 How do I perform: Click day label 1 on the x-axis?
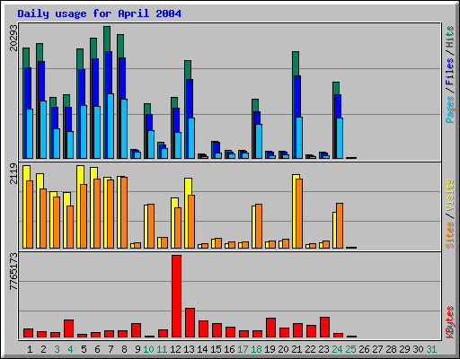click(x=30, y=349)
